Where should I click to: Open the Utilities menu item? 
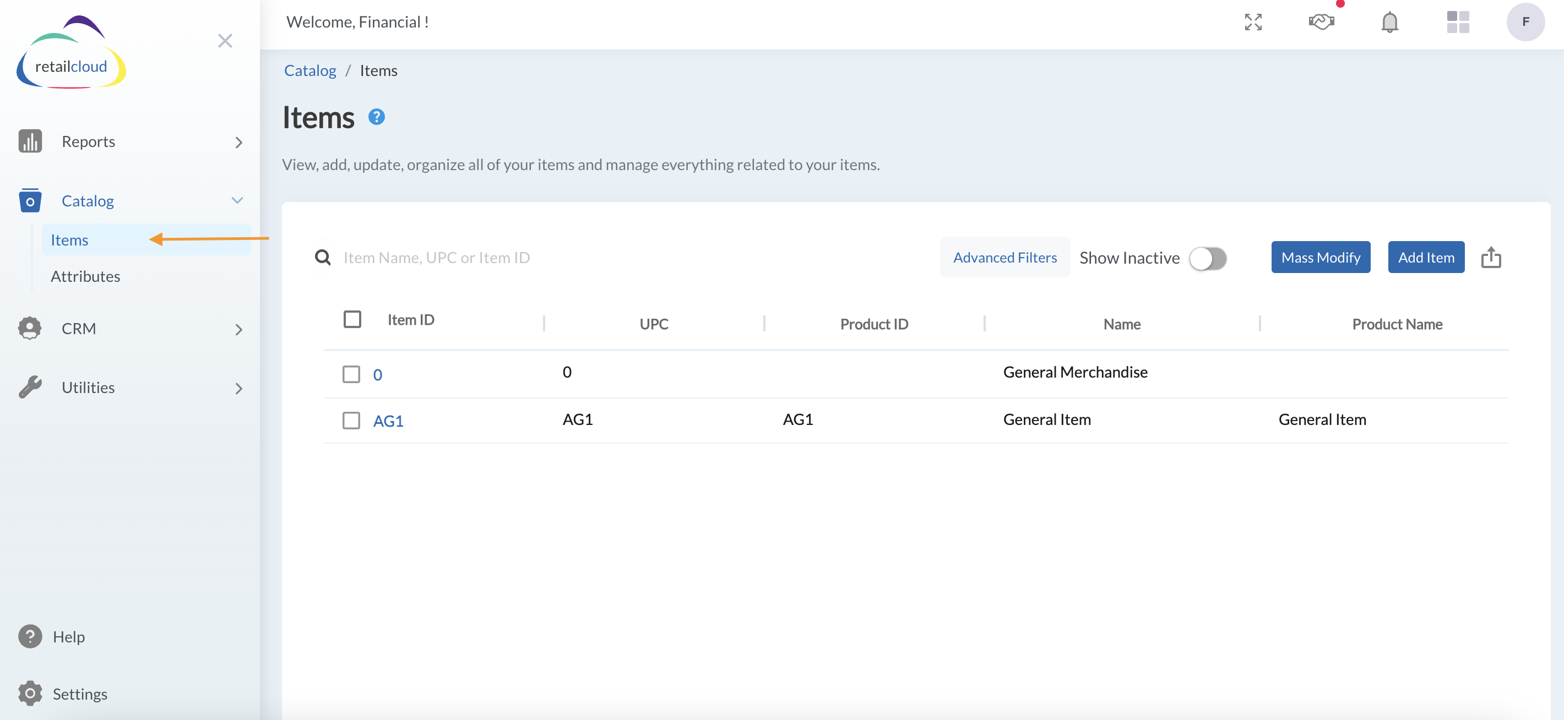click(88, 388)
